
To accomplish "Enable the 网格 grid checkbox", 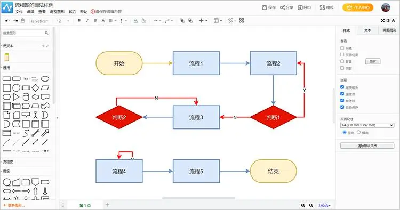I will pos(342,48).
